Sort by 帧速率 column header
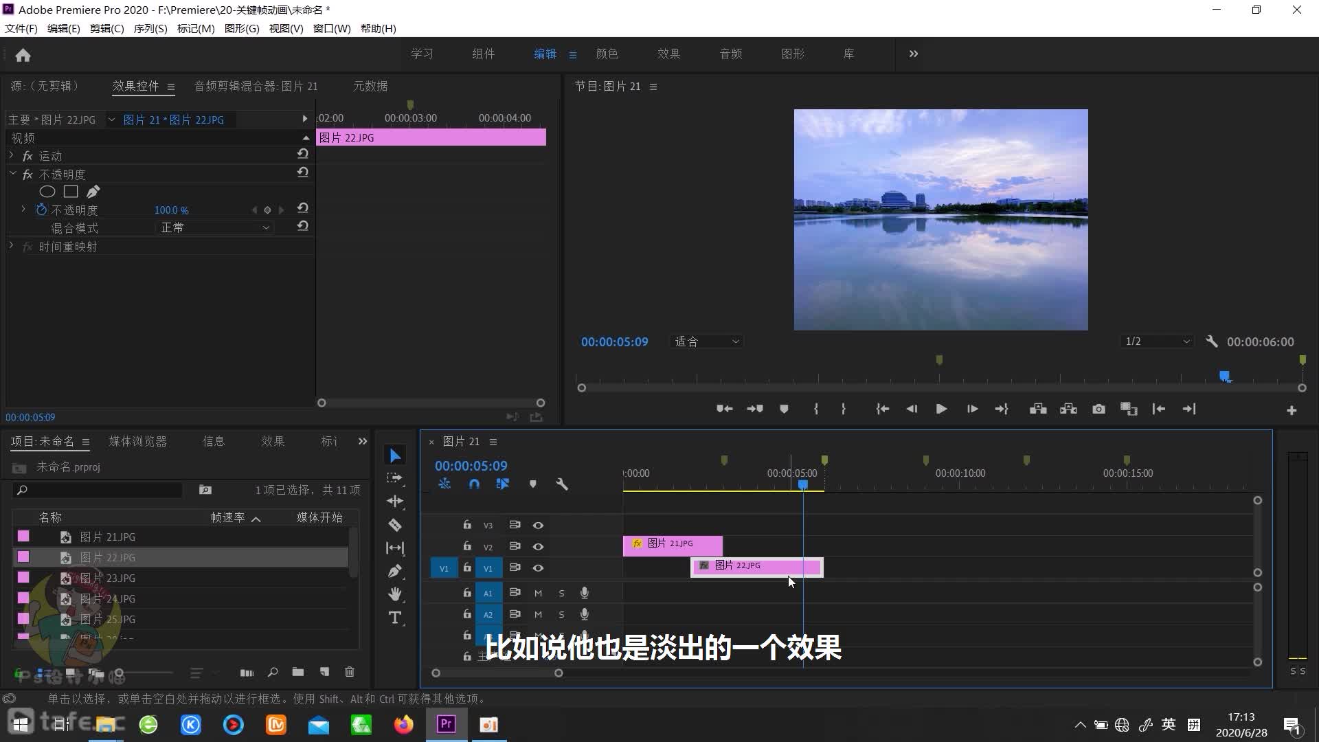1319x742 pixels. point(227,517)
